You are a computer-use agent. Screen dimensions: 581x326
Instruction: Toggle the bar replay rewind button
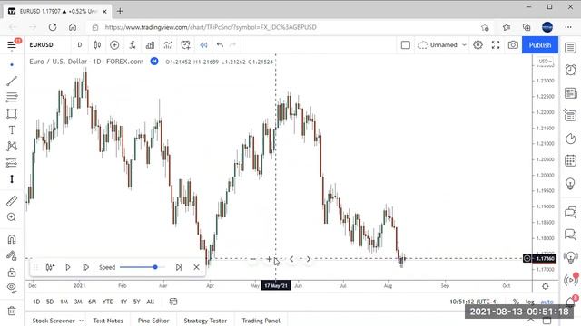[x=203, y=45]
